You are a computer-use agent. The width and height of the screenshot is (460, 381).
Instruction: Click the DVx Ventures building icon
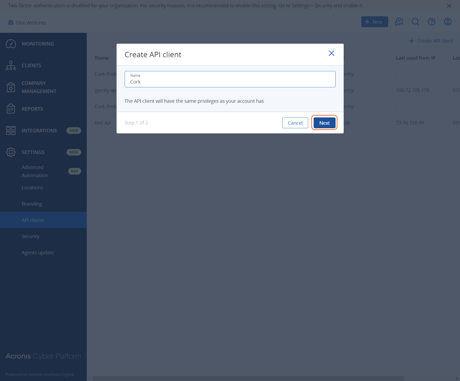pos(11,23)
